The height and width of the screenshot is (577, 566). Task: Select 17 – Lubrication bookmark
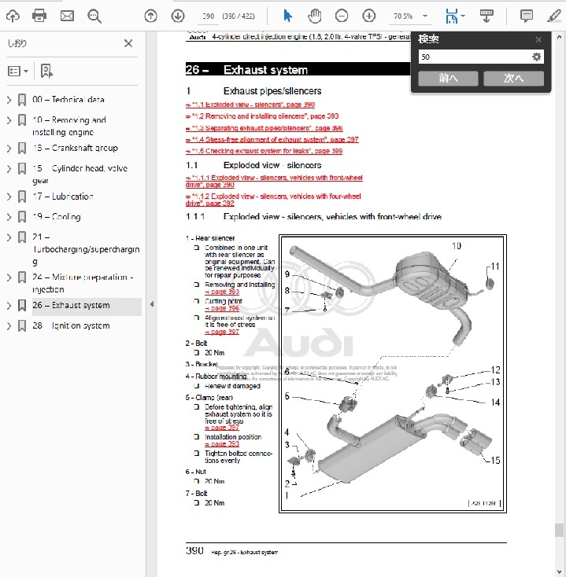pyautogui.click(x=63, y=197)
